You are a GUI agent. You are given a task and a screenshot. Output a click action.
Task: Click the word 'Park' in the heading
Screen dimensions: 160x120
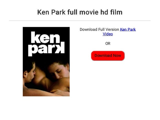tap(58, 12)
